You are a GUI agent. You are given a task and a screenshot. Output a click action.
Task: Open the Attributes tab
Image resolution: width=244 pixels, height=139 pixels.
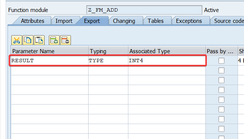point(33,21)
